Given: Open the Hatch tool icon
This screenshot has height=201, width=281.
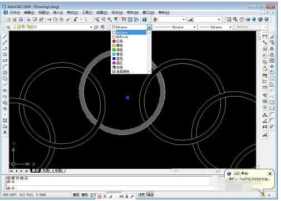Looking at the screenshot, I should point(5,120).
